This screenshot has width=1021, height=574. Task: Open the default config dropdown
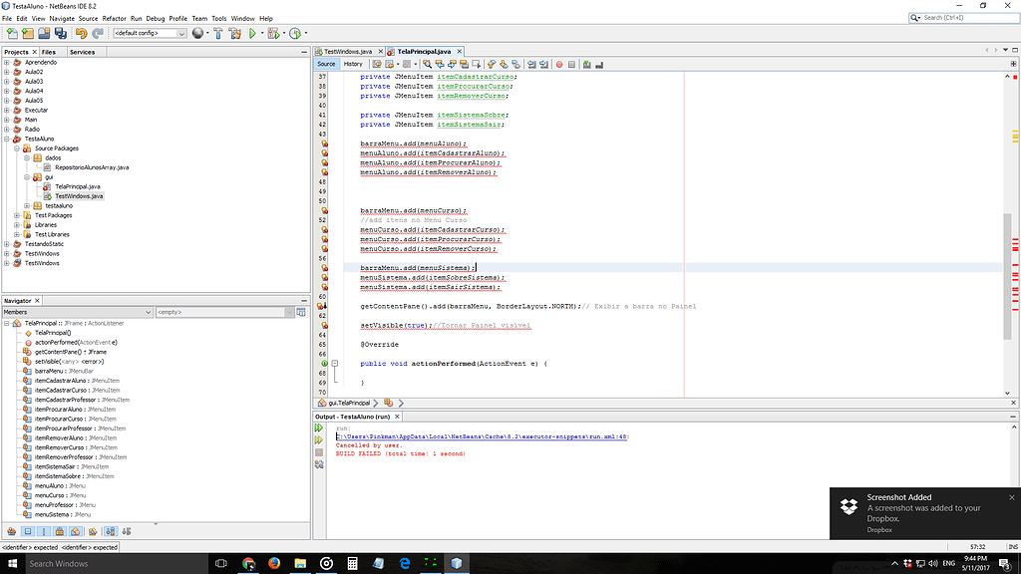click(x=181, y=32)
